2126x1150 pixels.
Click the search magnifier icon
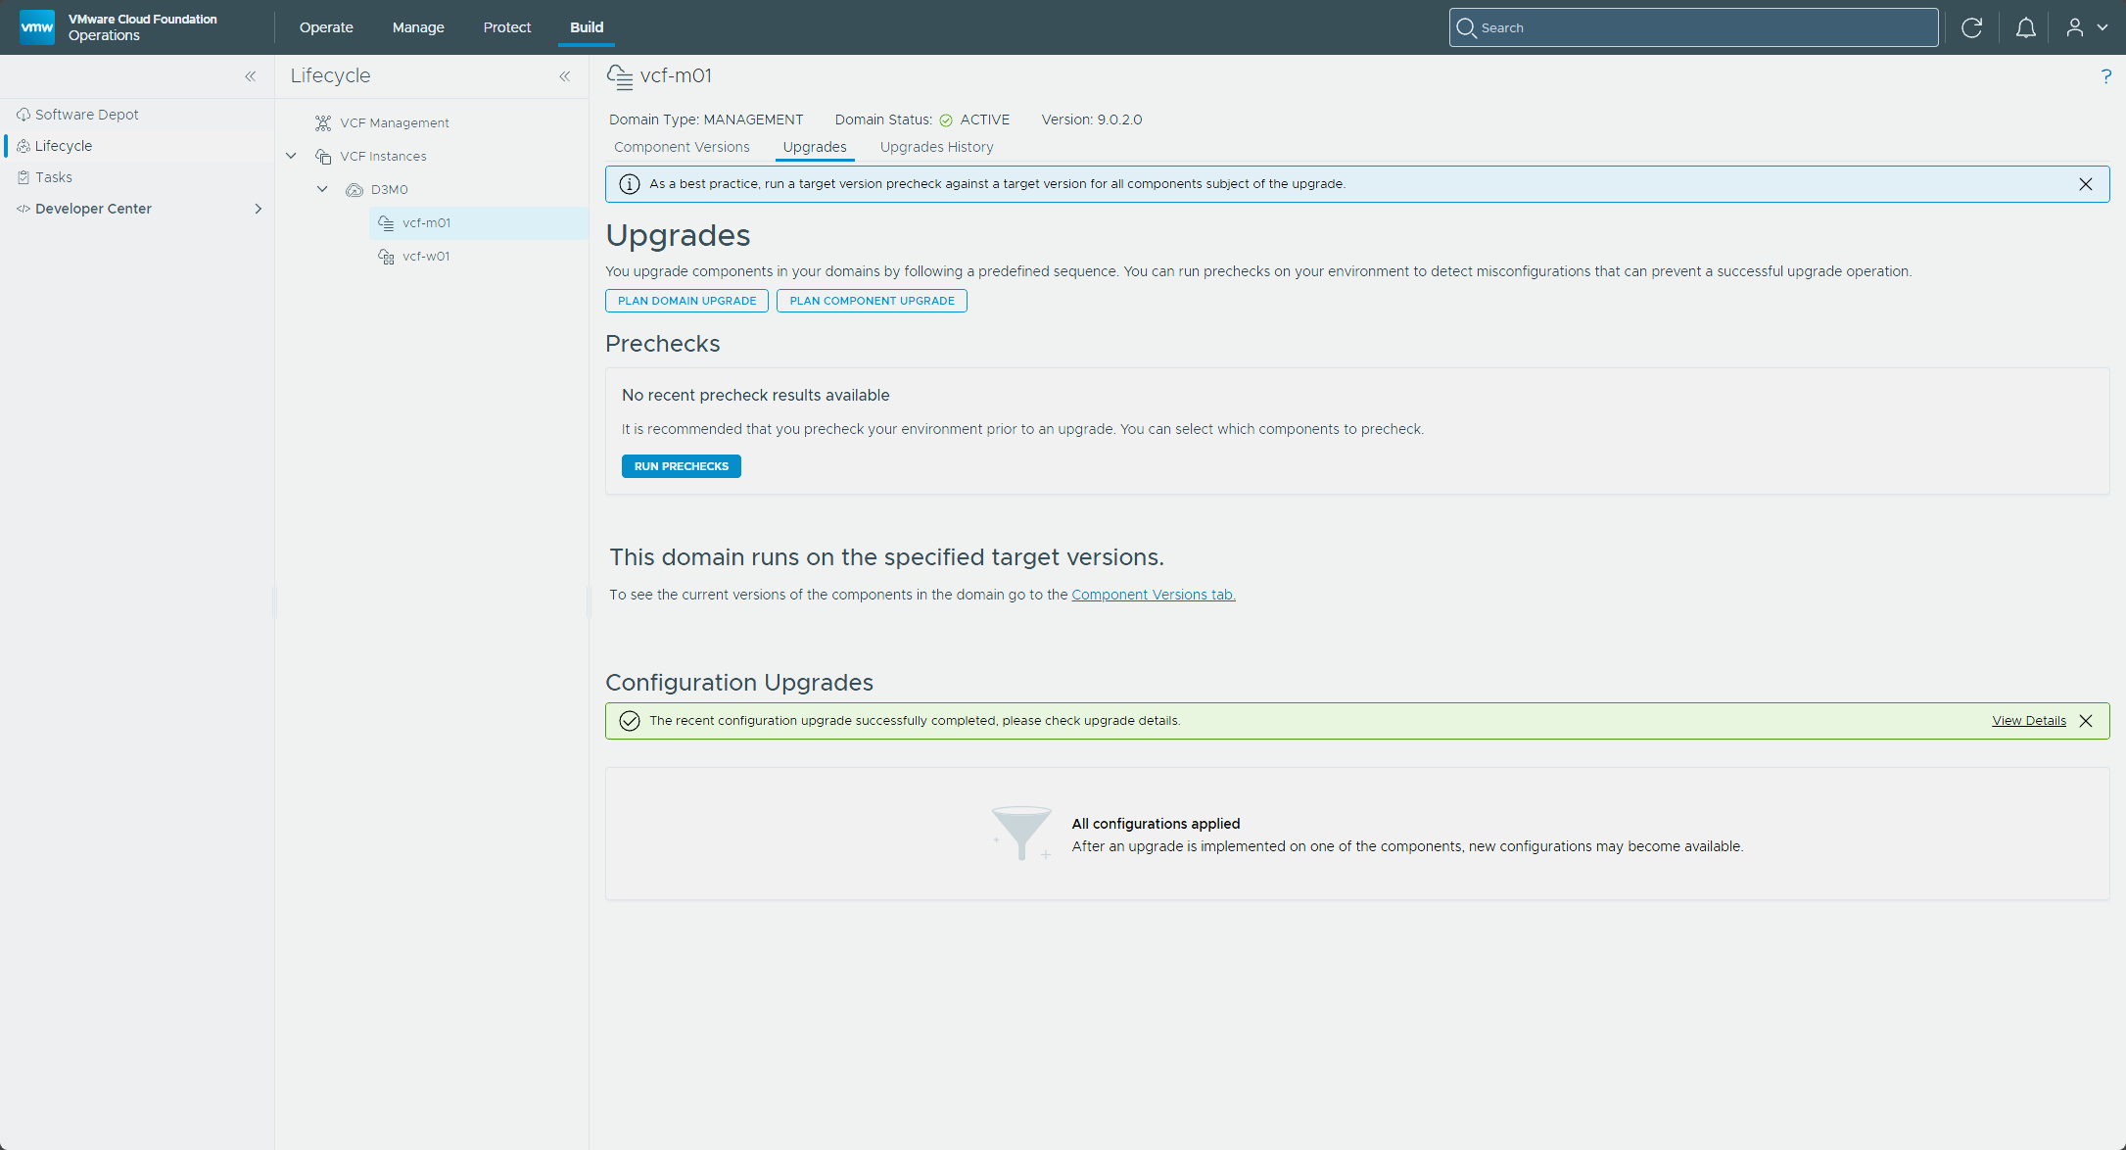coord(1466,27)
